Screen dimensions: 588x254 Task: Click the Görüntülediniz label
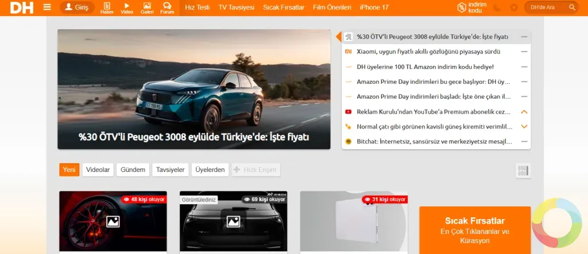[x=199, y=200]
